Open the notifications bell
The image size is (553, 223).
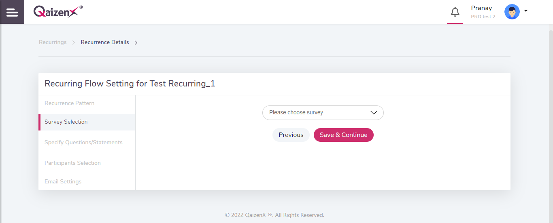point(455,12)
